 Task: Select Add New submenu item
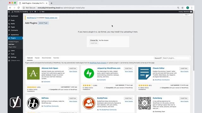(11, 44)
